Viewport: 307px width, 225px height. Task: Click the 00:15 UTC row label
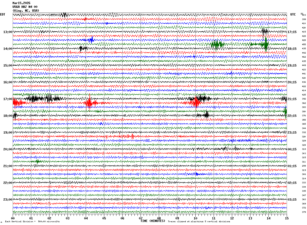292,149
